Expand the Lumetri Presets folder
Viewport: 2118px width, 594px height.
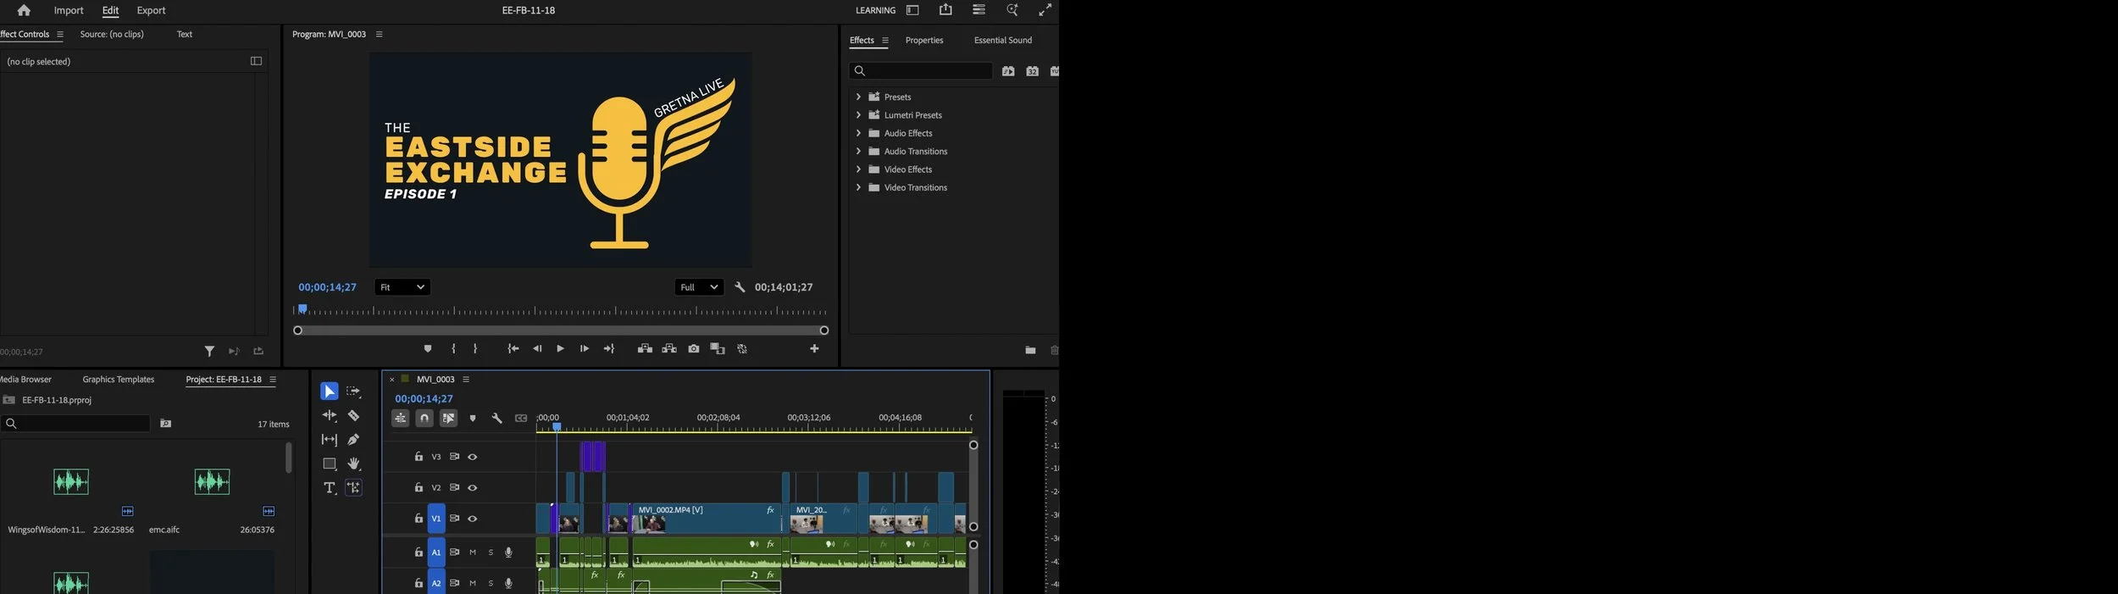coord(858,115)
